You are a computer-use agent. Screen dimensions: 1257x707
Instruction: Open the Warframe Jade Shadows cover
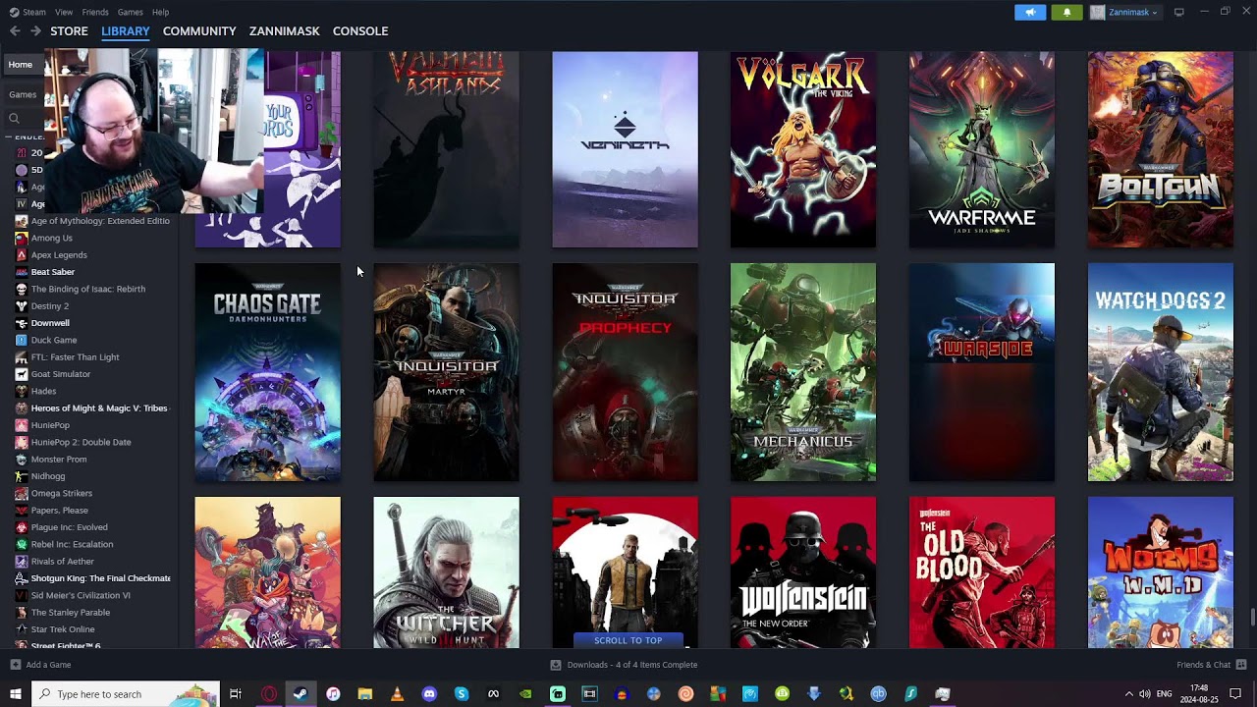[982, 149]
